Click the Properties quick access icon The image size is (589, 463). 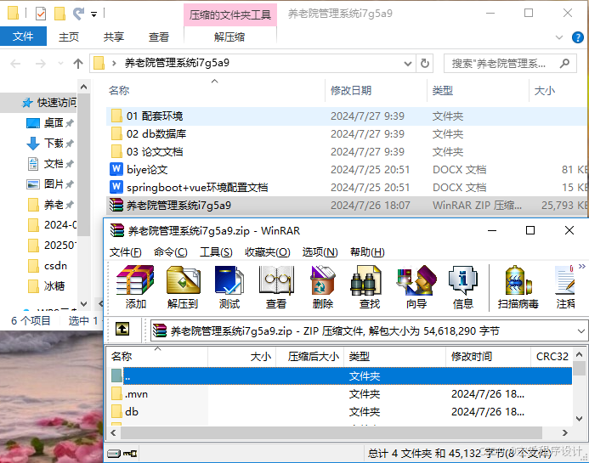(40, 14)
